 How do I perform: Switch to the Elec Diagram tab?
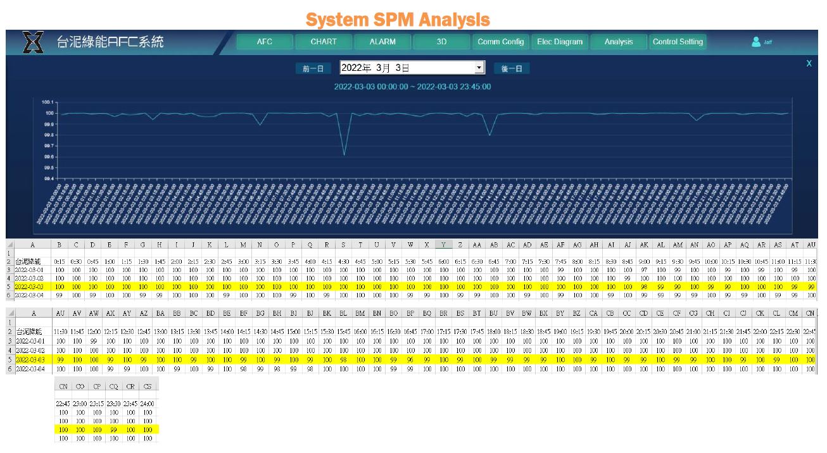tap(559, 42)
